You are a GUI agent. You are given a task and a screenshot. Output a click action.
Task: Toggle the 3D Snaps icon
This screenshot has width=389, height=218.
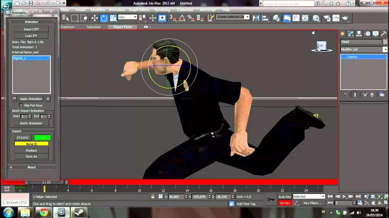[173, 18]
